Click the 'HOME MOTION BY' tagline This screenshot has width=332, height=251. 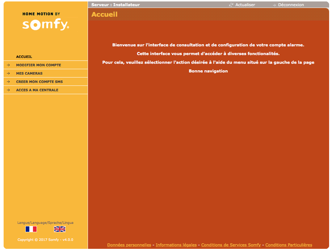pos(41,14)
